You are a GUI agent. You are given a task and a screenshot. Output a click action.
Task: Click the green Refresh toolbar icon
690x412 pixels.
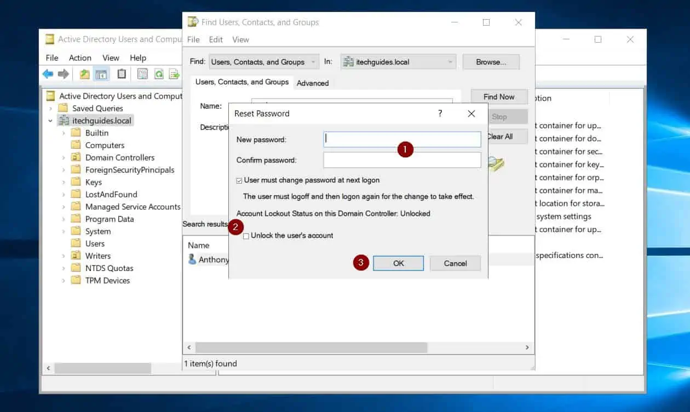[159, 74]
